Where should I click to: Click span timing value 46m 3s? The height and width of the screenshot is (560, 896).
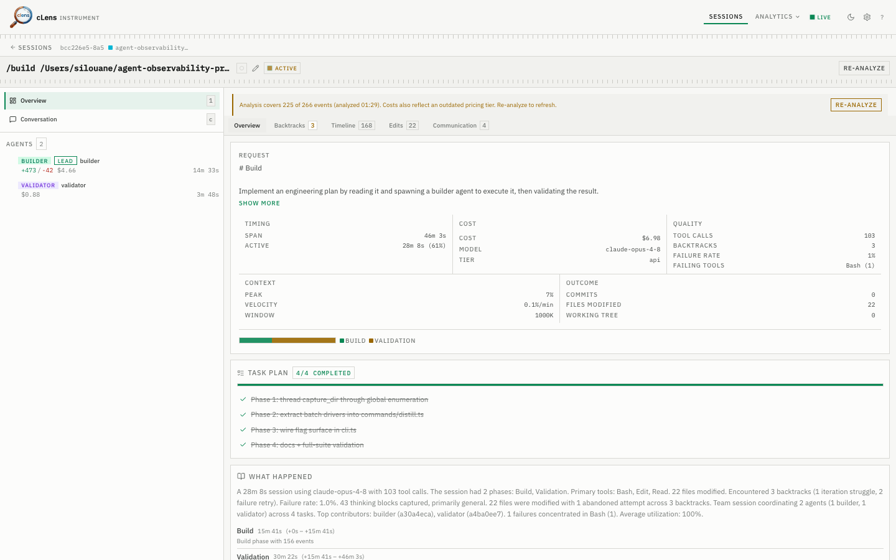pos(435,236)
